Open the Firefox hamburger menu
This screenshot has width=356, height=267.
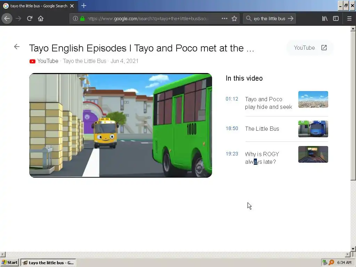click(x=349, y=18)
